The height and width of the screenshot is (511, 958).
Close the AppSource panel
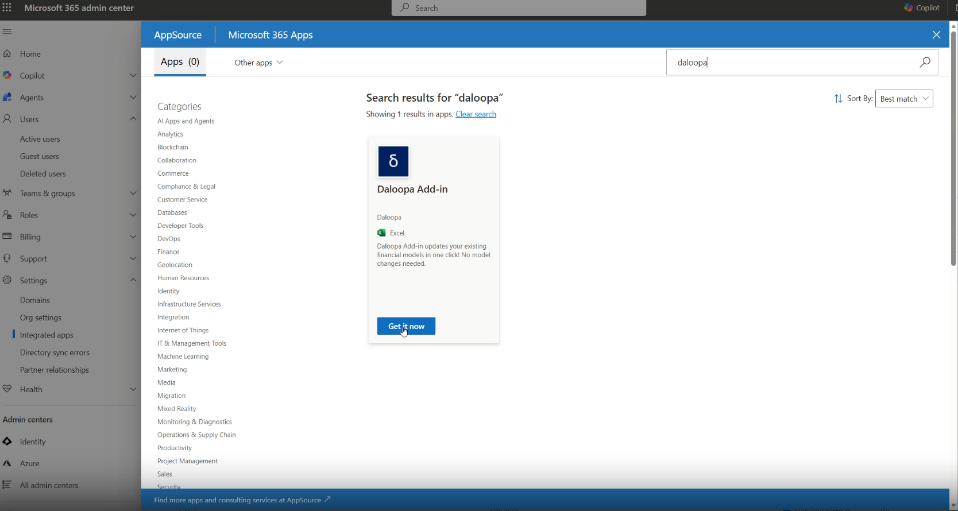(x=936, y=35)
